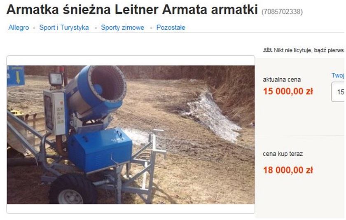The image size is (346, 220).
Task: Click the partially visible 'Twoj' link
Action: (x=338, y=75)
